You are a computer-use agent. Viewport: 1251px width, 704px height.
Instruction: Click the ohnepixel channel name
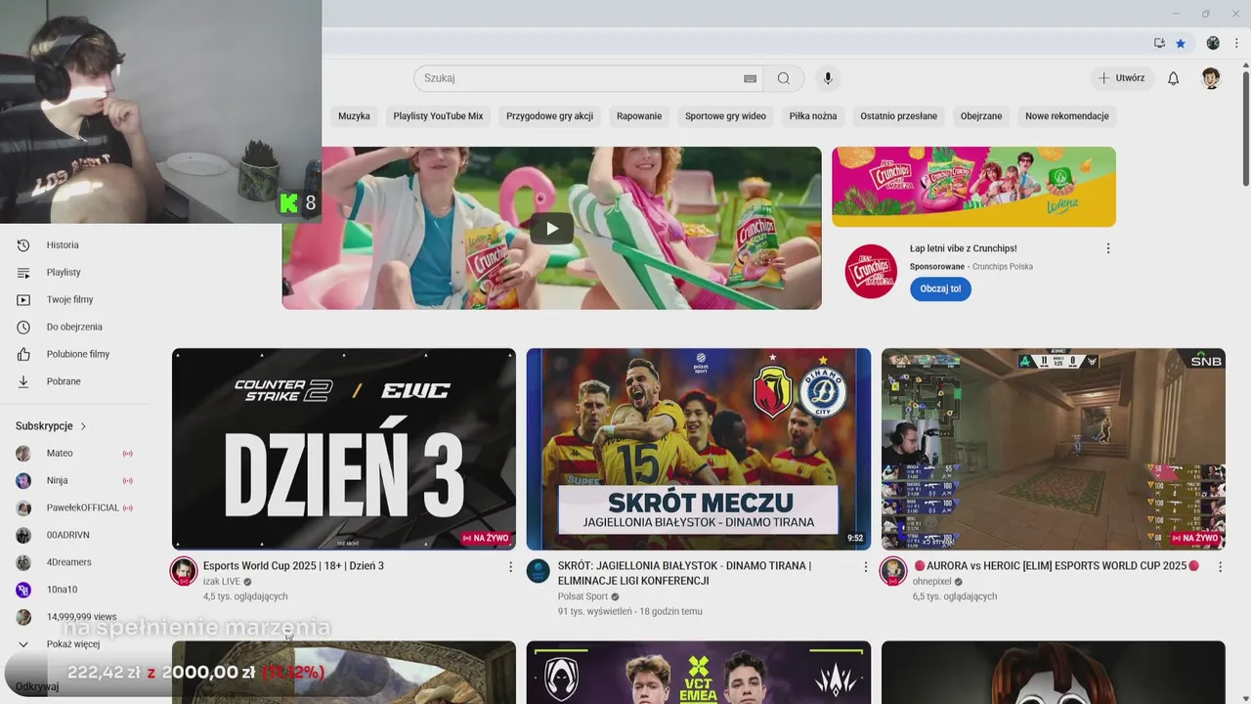point(930,582)
